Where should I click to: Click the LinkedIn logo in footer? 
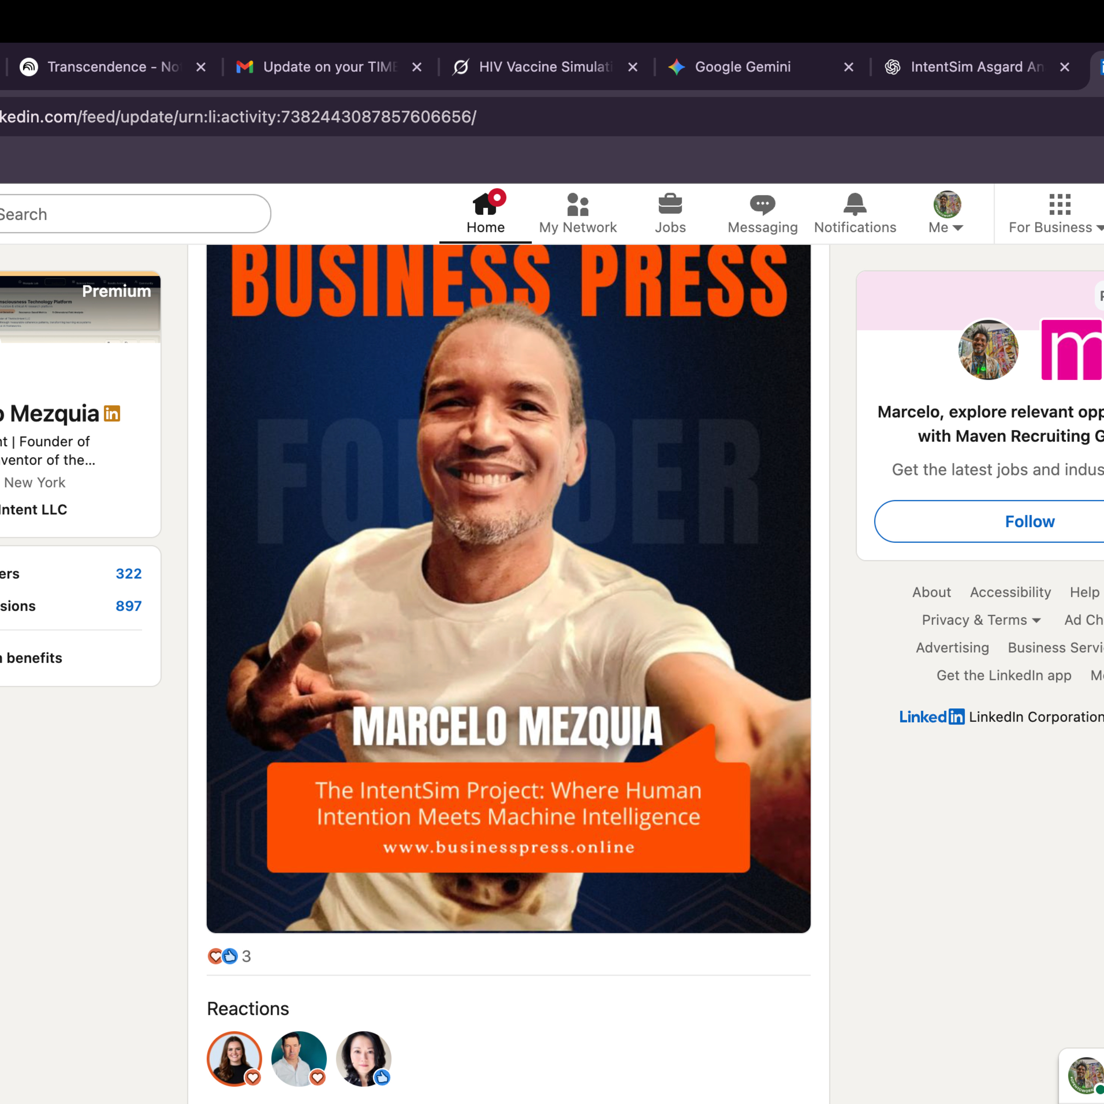(x=931, y=716)
